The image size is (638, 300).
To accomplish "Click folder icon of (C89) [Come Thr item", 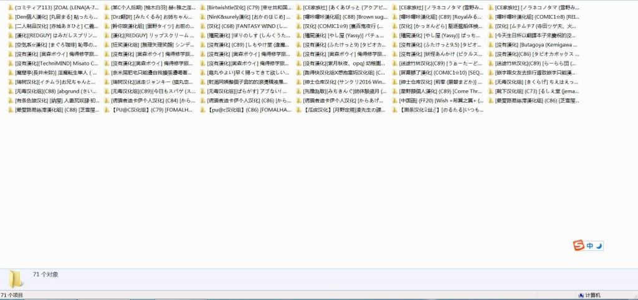I will coord(395,91).
